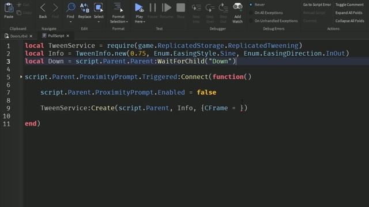Click 'Enabled' on line 7

click(x=171, y=93)
